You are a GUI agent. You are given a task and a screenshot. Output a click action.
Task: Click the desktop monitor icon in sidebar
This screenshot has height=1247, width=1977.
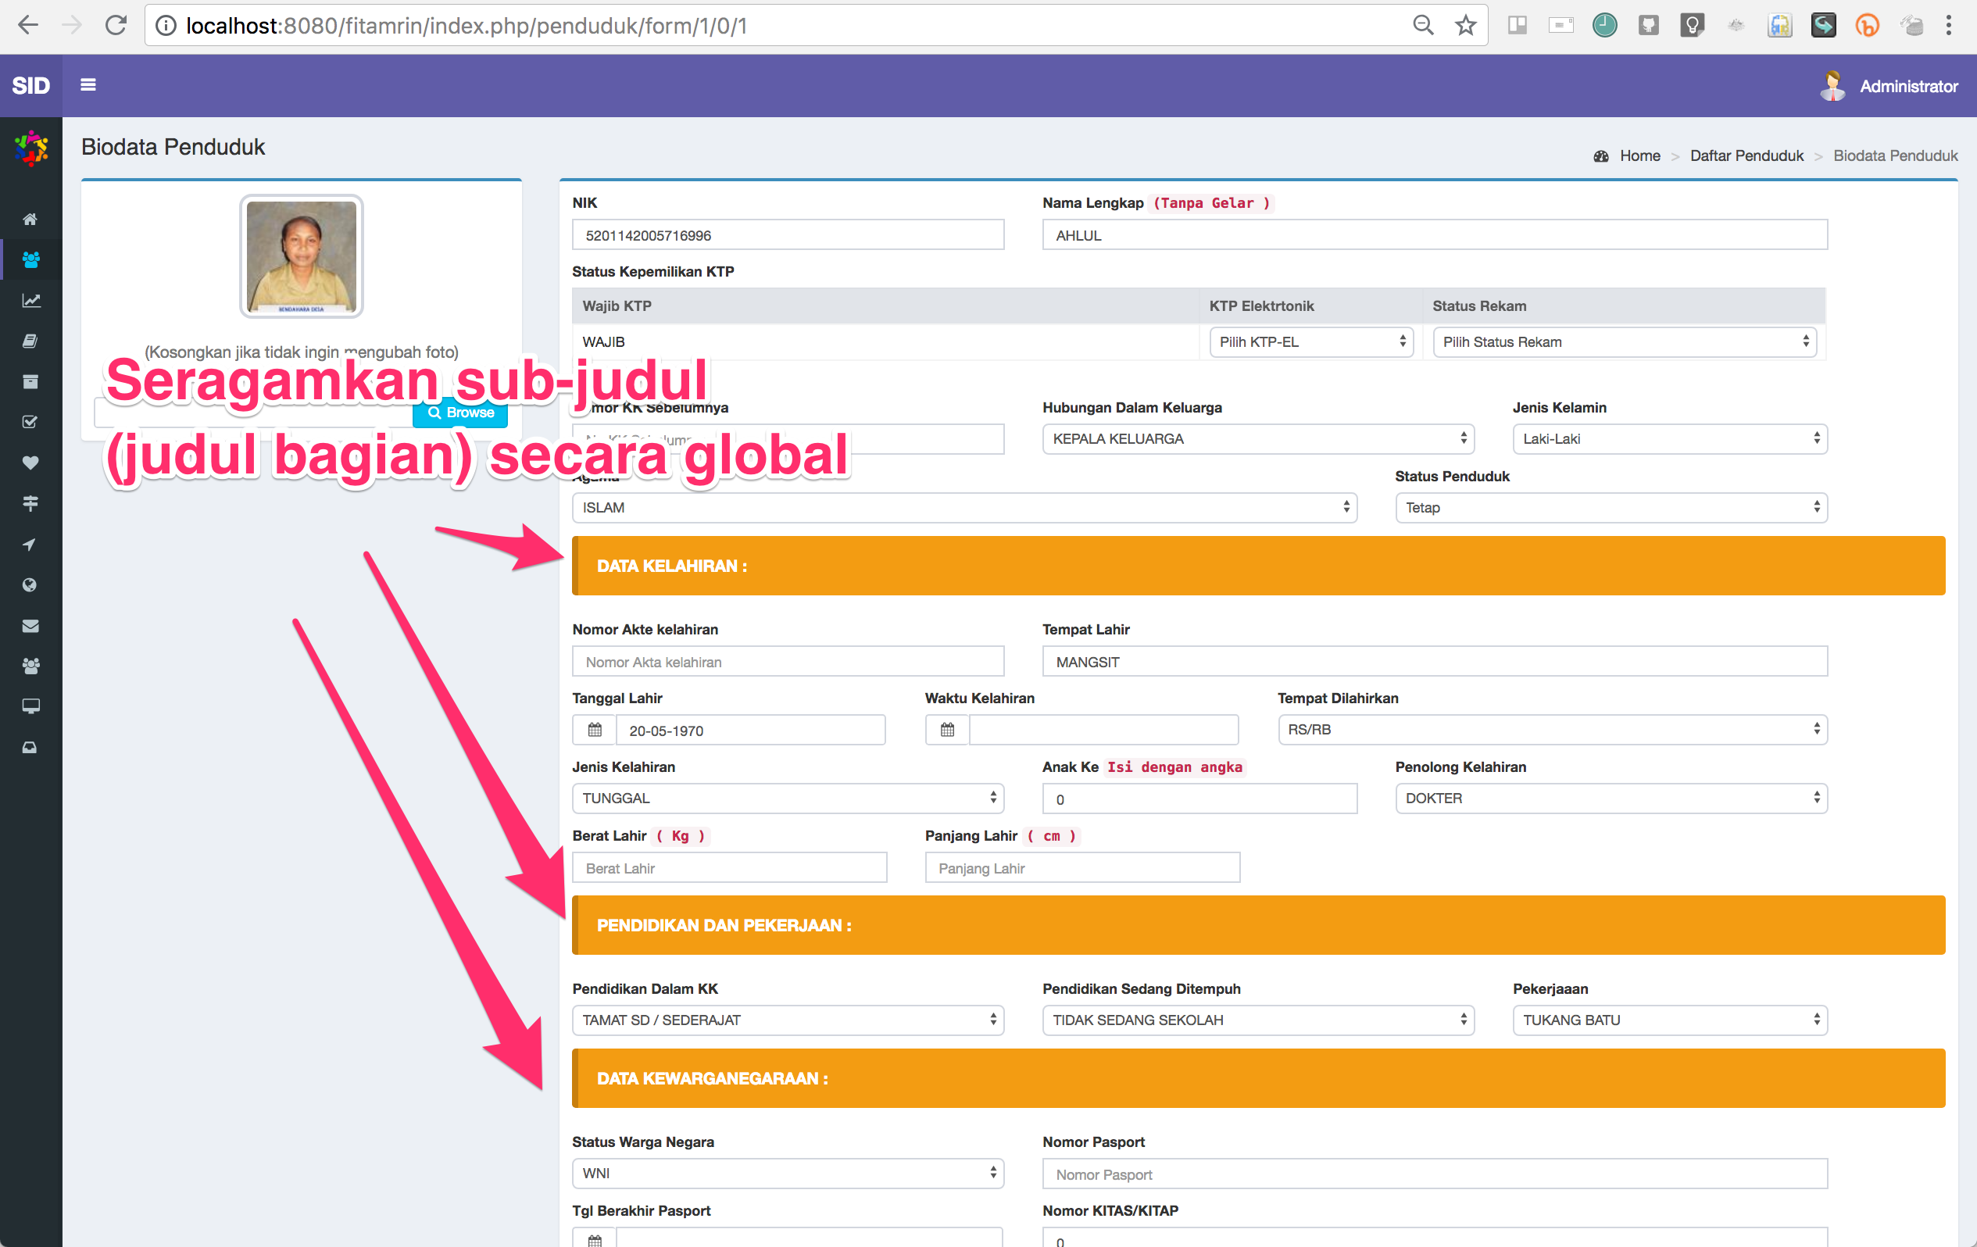click(30, 707)
